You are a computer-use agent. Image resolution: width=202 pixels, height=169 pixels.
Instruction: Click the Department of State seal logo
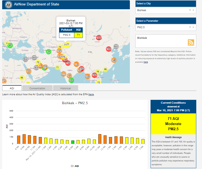8,5
